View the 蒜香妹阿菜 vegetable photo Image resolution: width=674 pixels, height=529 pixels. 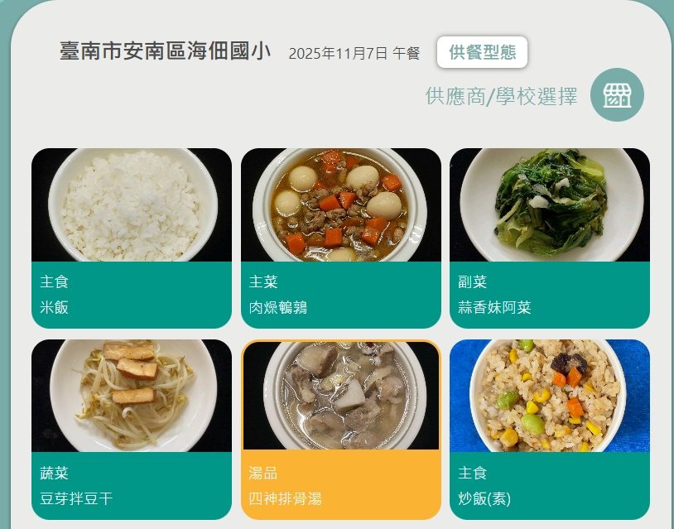[550, 205]
